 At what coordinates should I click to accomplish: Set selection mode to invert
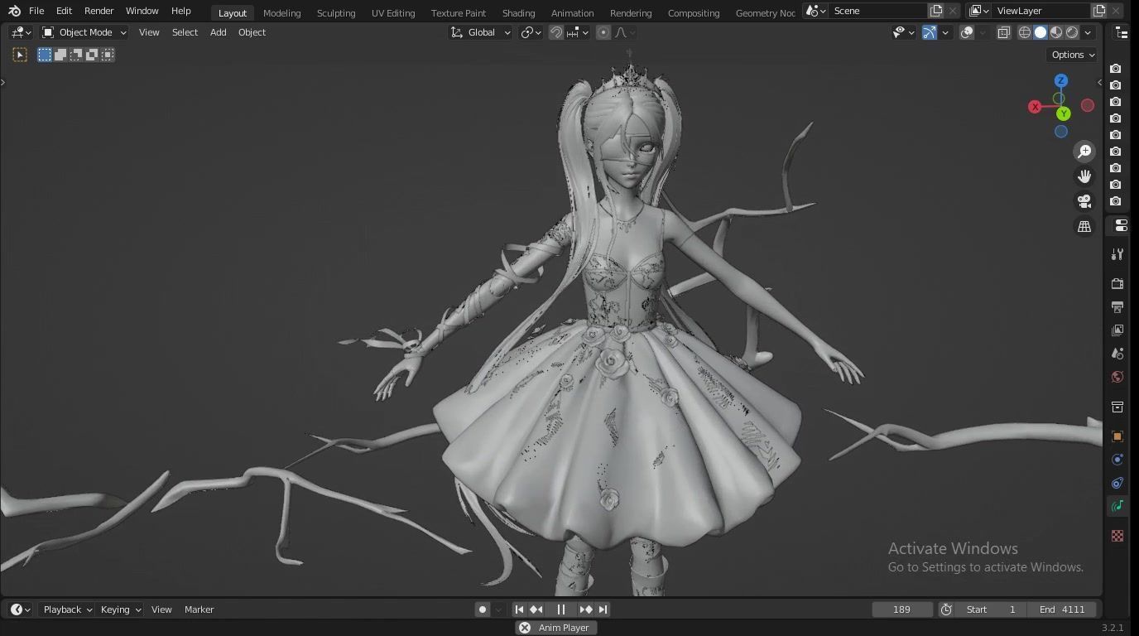pyautogui.click(x=92, y=55)
